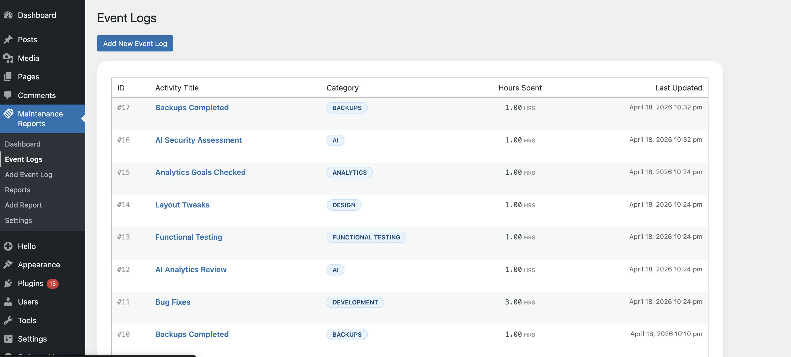This screenshot has height=357, width=791.
Task: Open the Functional Testing log link
Action: coord(189,237)
